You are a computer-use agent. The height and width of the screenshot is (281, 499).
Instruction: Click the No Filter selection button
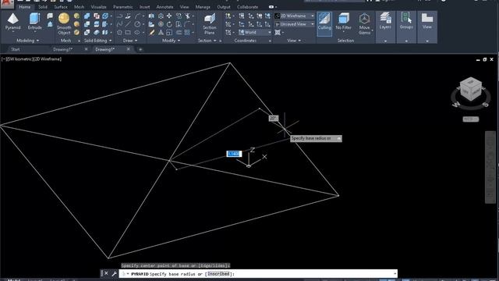point(343,22)
